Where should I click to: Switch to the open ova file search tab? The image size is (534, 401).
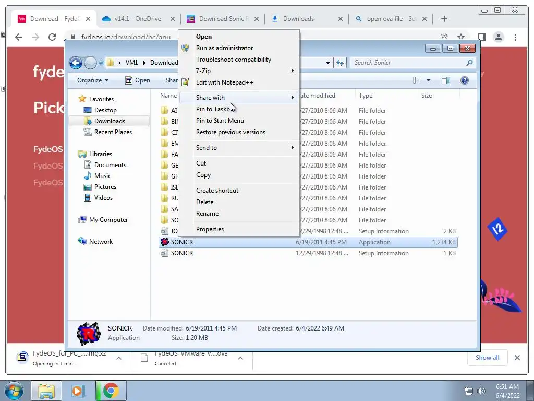click(x=391, y=19)
